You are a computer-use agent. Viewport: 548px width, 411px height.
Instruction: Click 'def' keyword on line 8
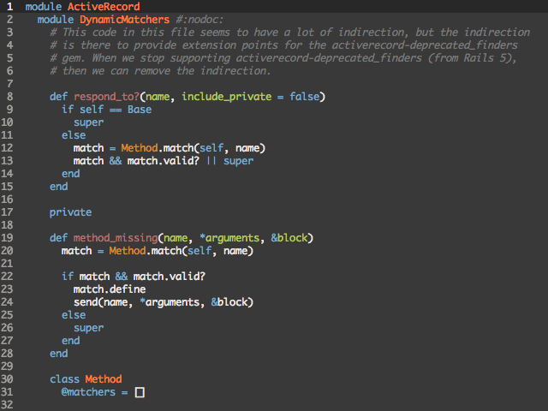click(x=58, y=97)
